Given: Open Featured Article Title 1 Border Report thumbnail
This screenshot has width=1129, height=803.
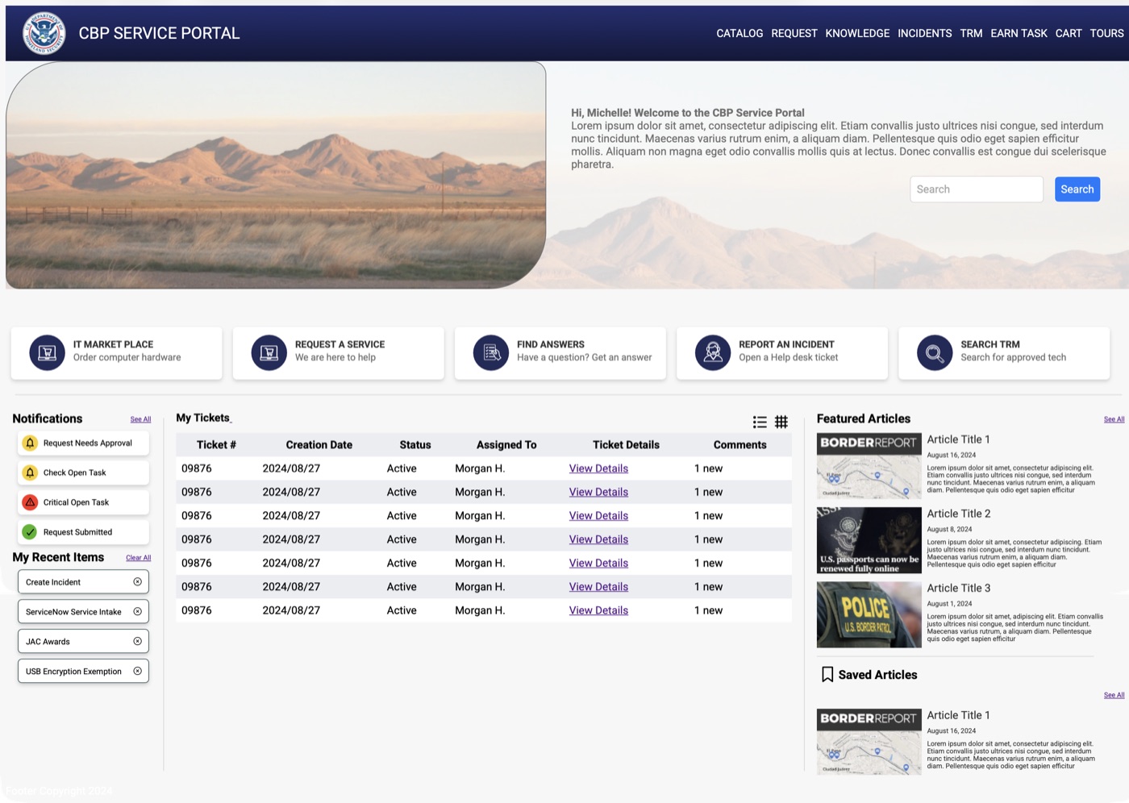Looking at the screenshot, I should pyautogui.click(x=869, y=466).
